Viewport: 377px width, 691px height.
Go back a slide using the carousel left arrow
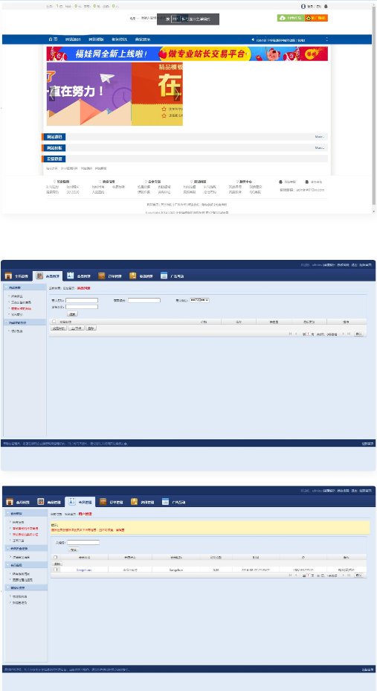(x=51, y=94)
